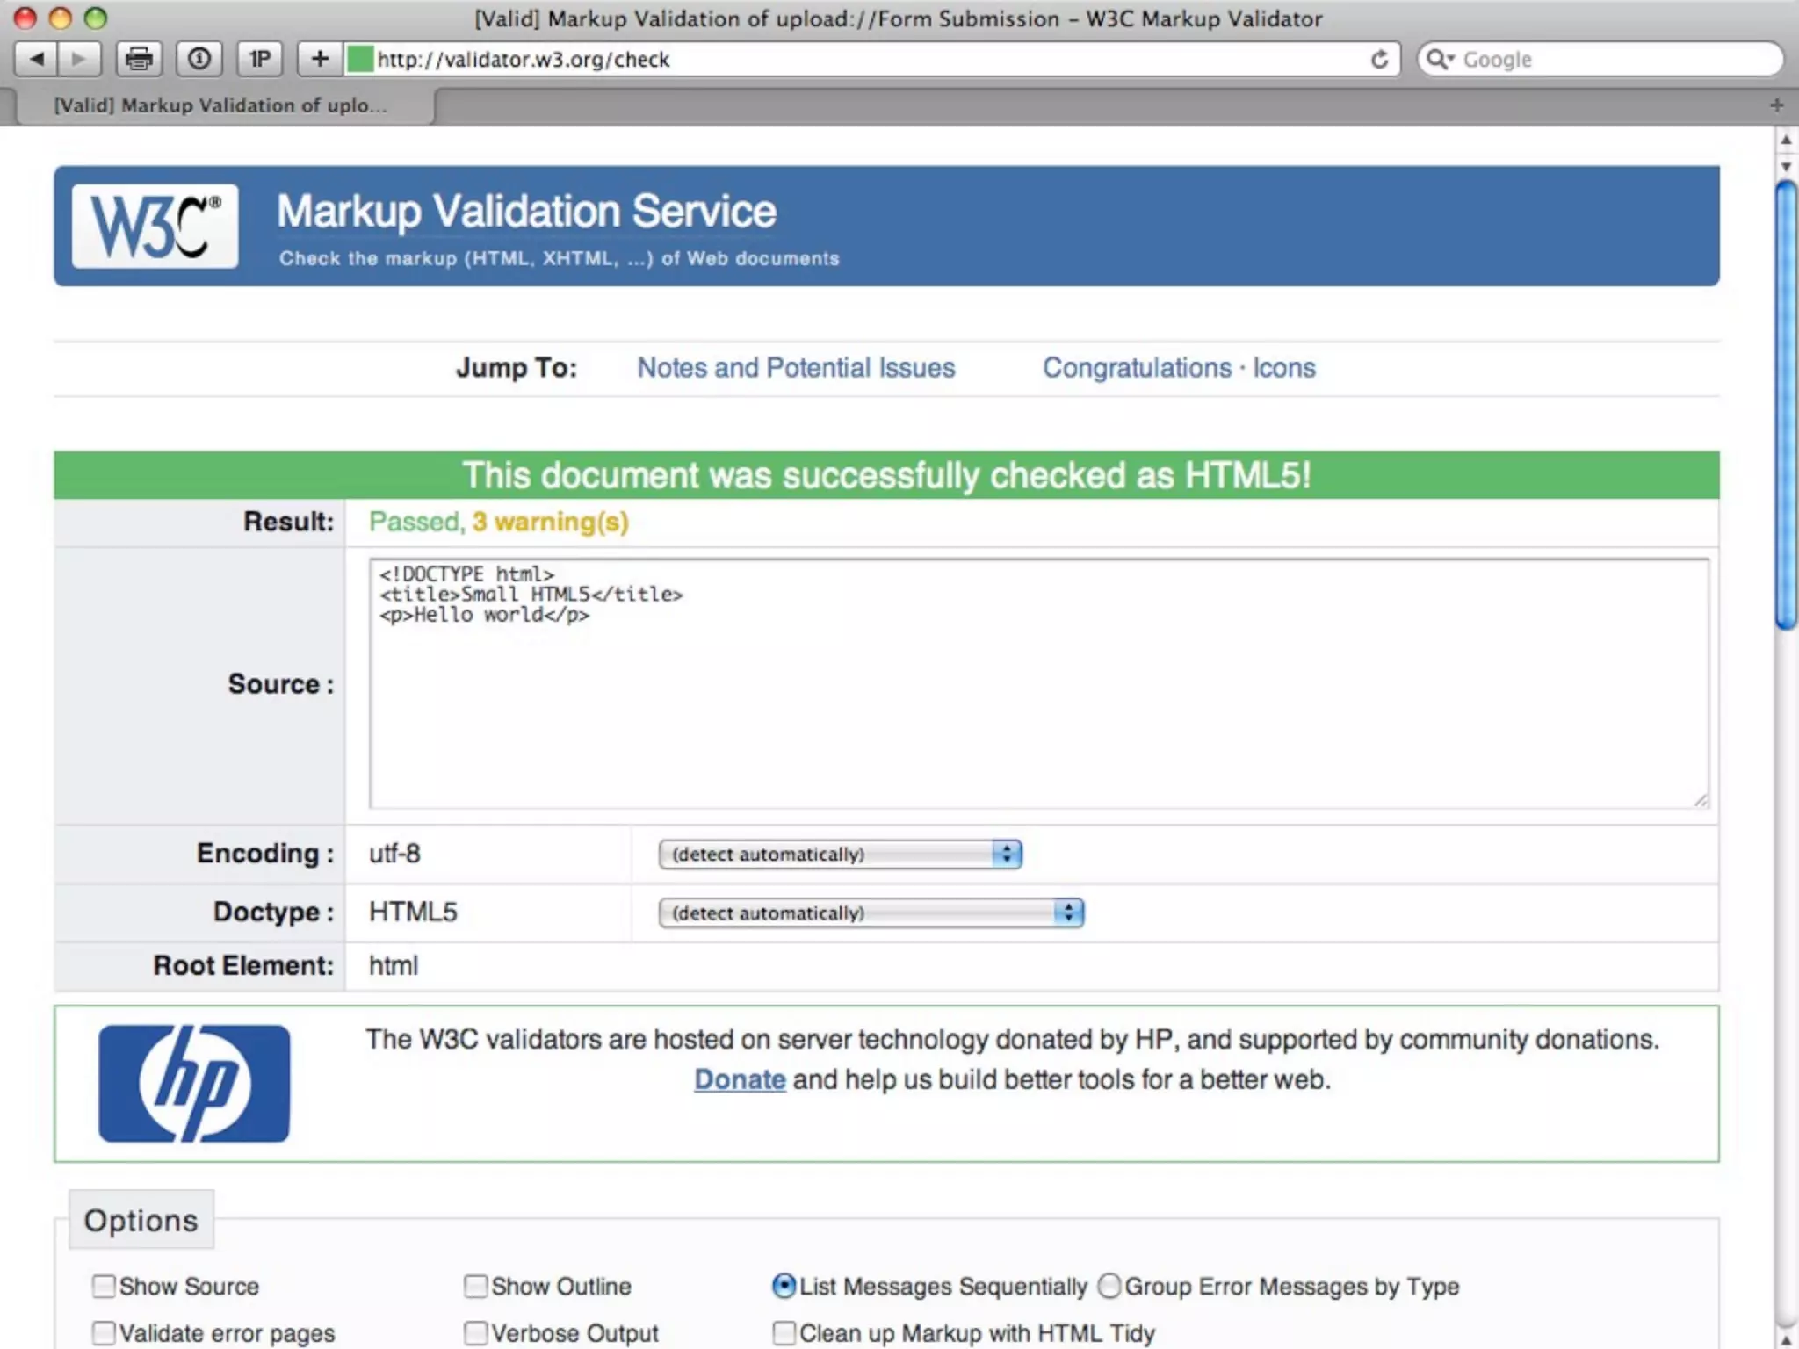Click the printer icon in toolbar
Image resolution: width=1799 pixels, height=1349 pixels.
(x=139, y=59)
